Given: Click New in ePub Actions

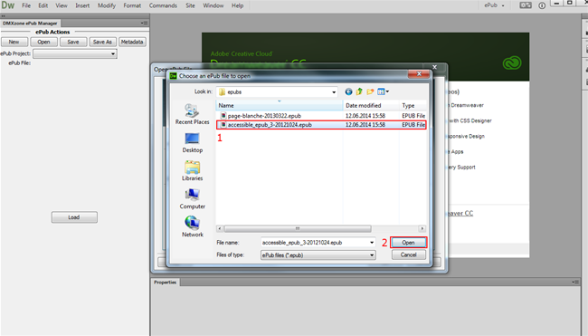Looking at the screenshot, I should point(14,42).
